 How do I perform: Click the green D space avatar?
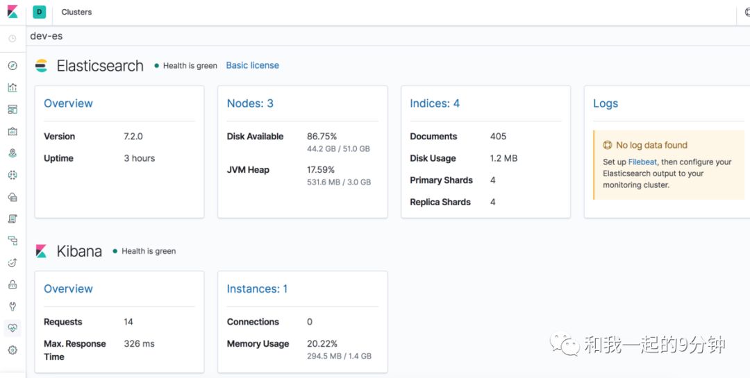[x=39, y=12]
